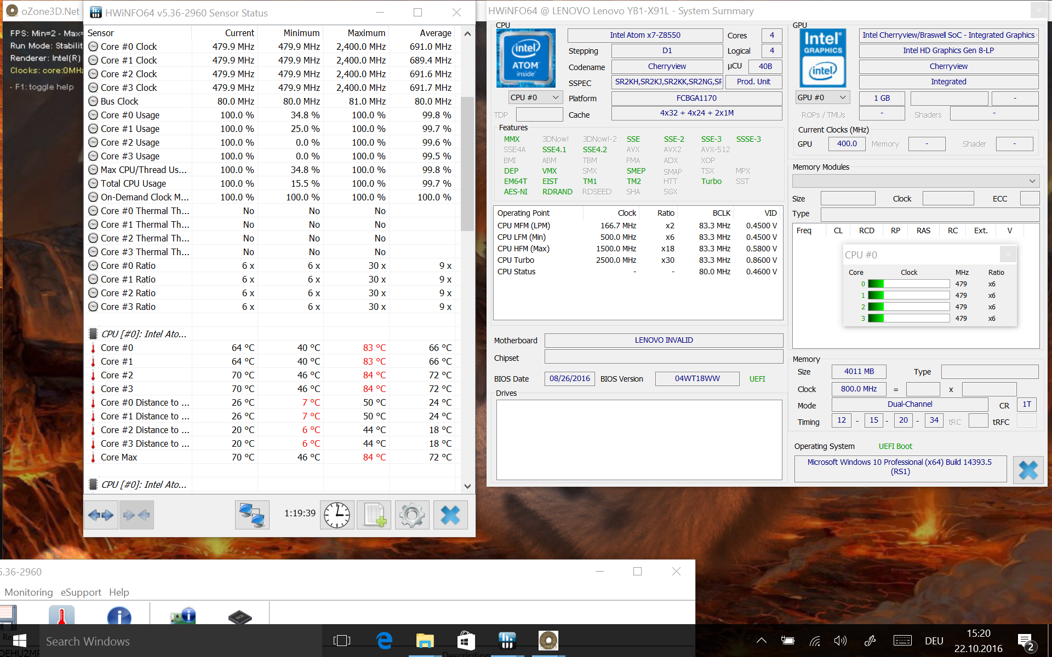Click the Prod. Unit button
Viewport: 1052px width, 657px height.
pyautogui.click(x=753, y=82)
